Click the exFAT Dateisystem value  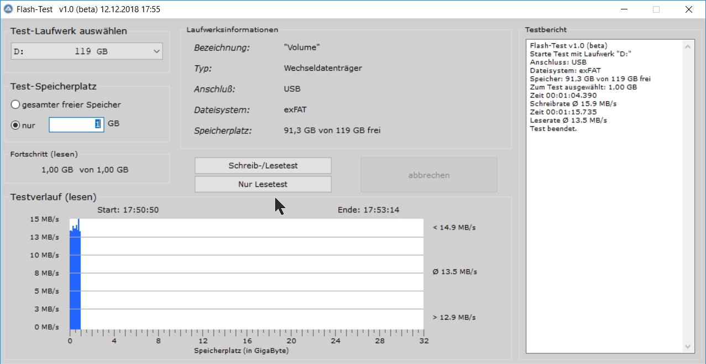tap(296, 110)
